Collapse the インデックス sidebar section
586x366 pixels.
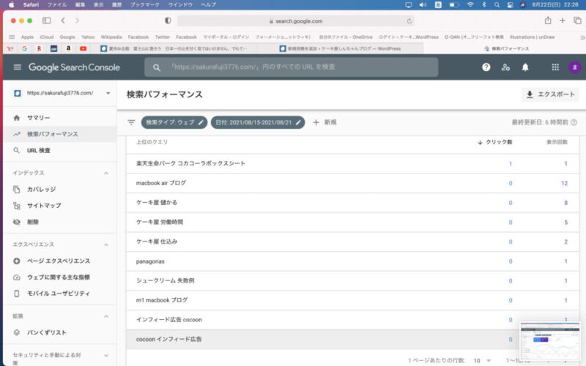tap(106, 173)
